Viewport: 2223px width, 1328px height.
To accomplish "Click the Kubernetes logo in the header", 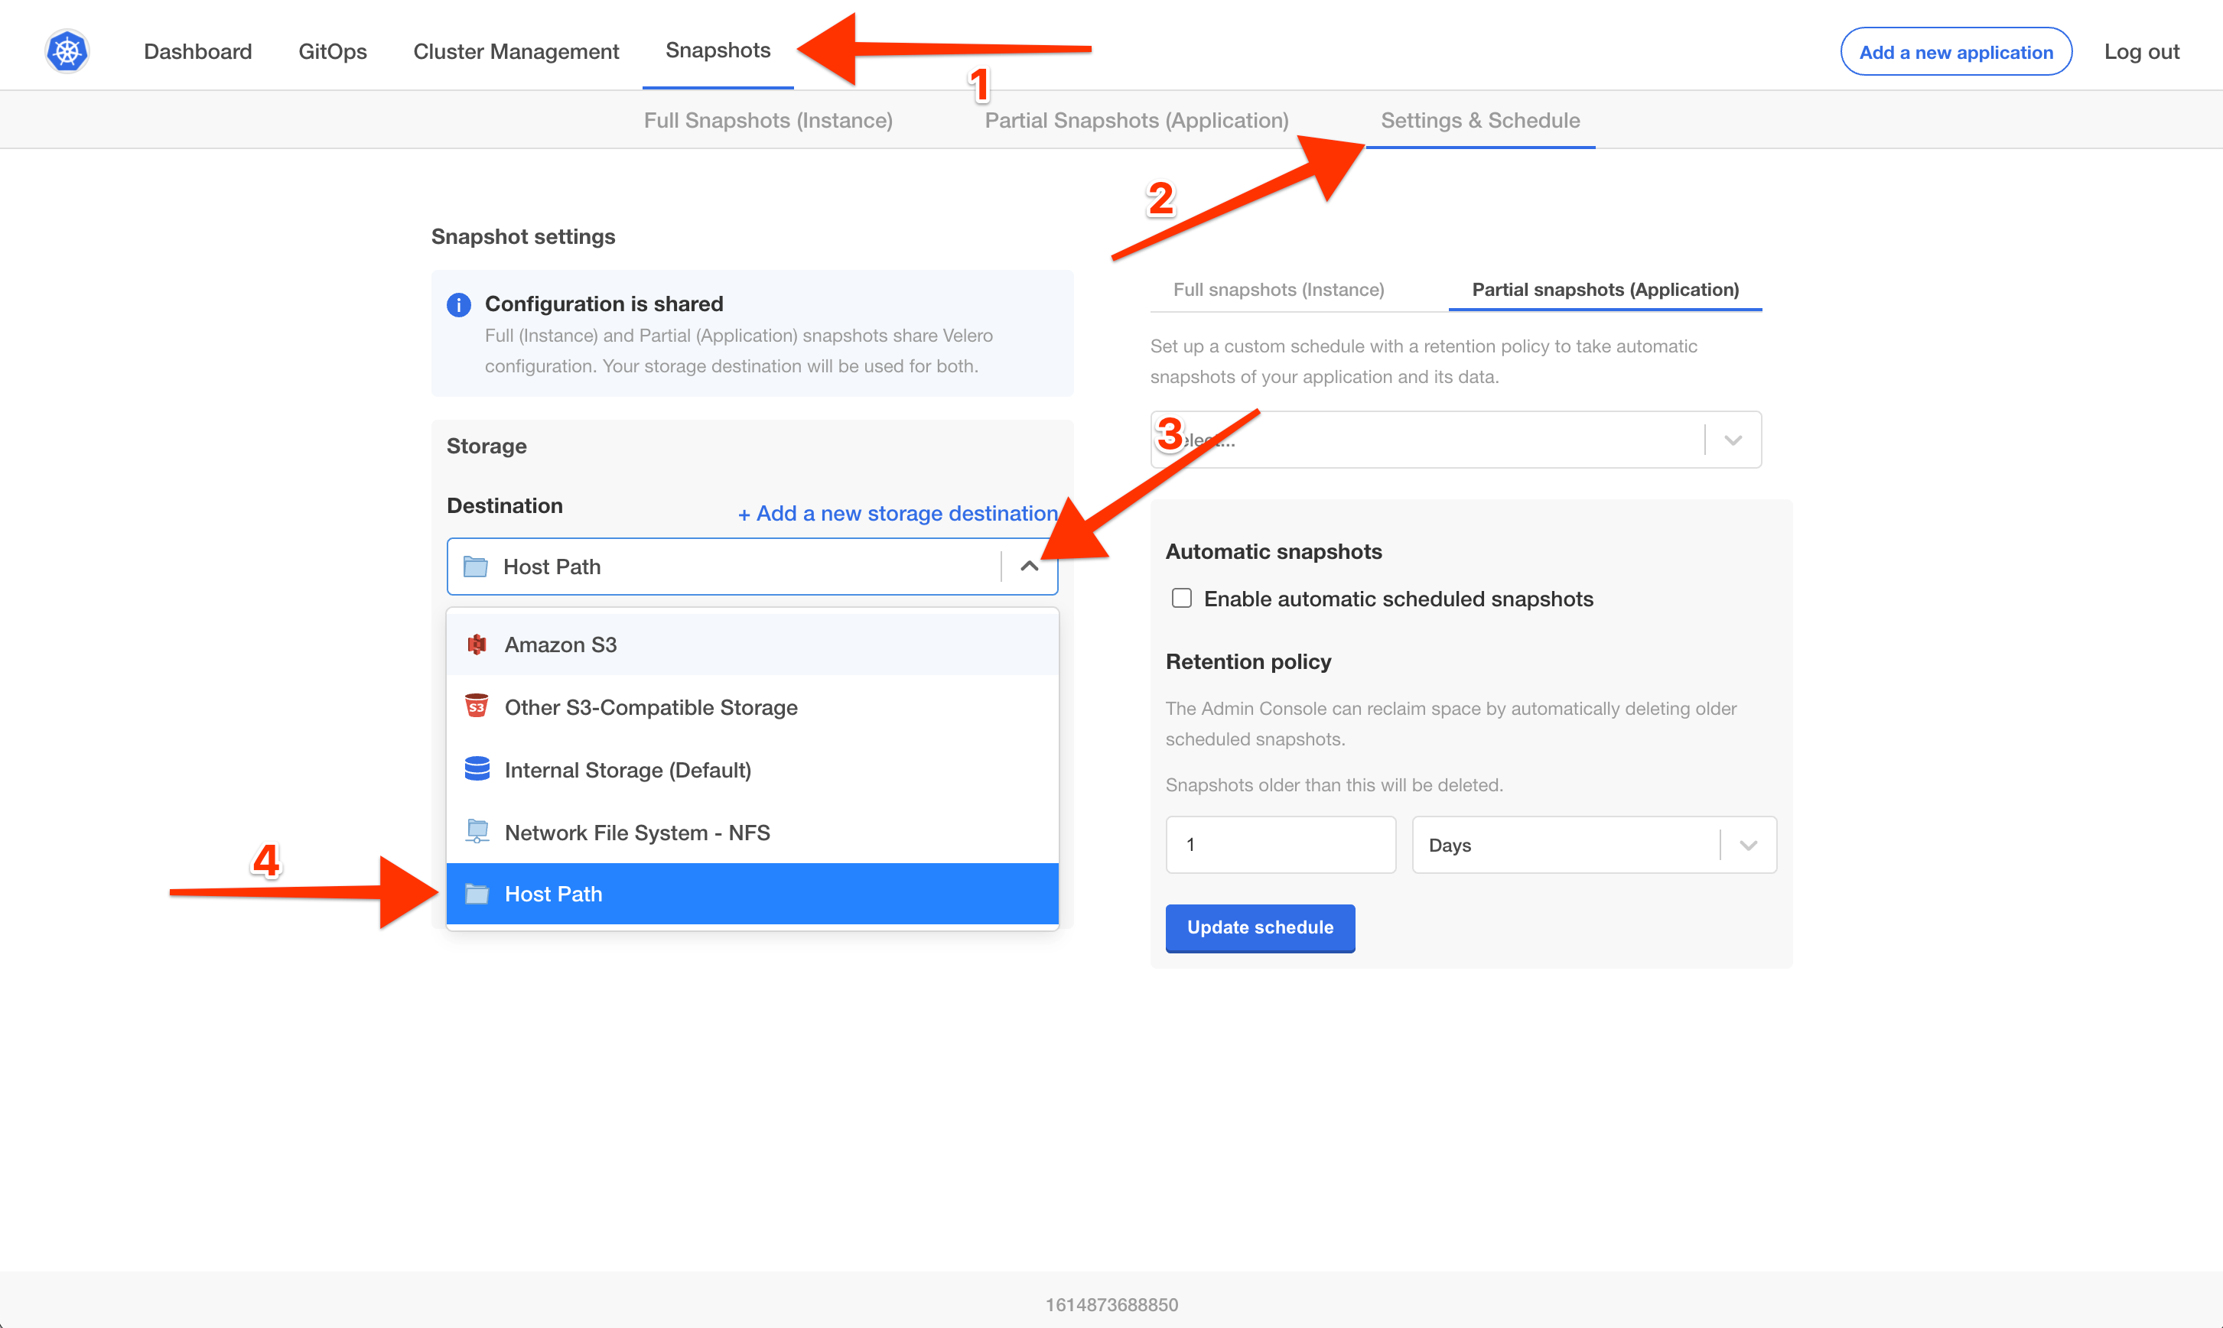I will click(x=67, y=50).
